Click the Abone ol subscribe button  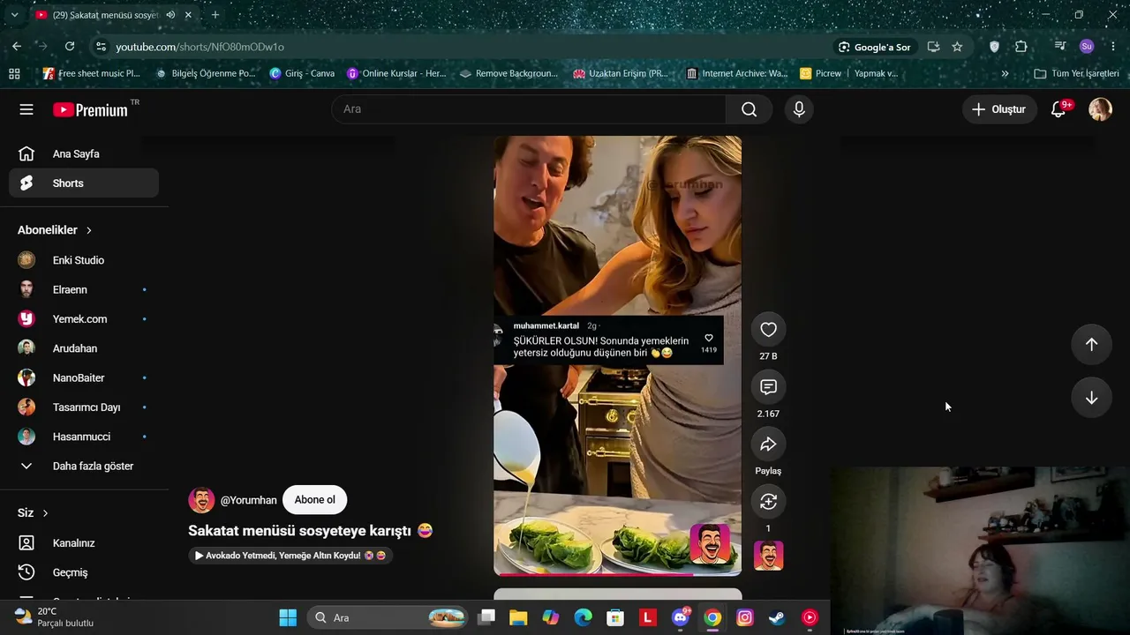314,500
